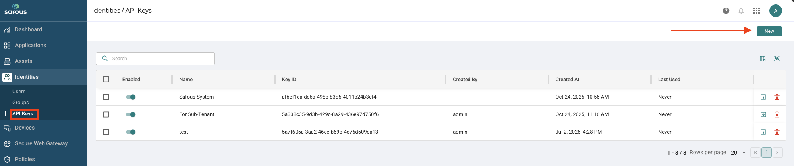794x166 pixels.
Task: Collapse the Identities sidebar section
Action: point(44,77)
